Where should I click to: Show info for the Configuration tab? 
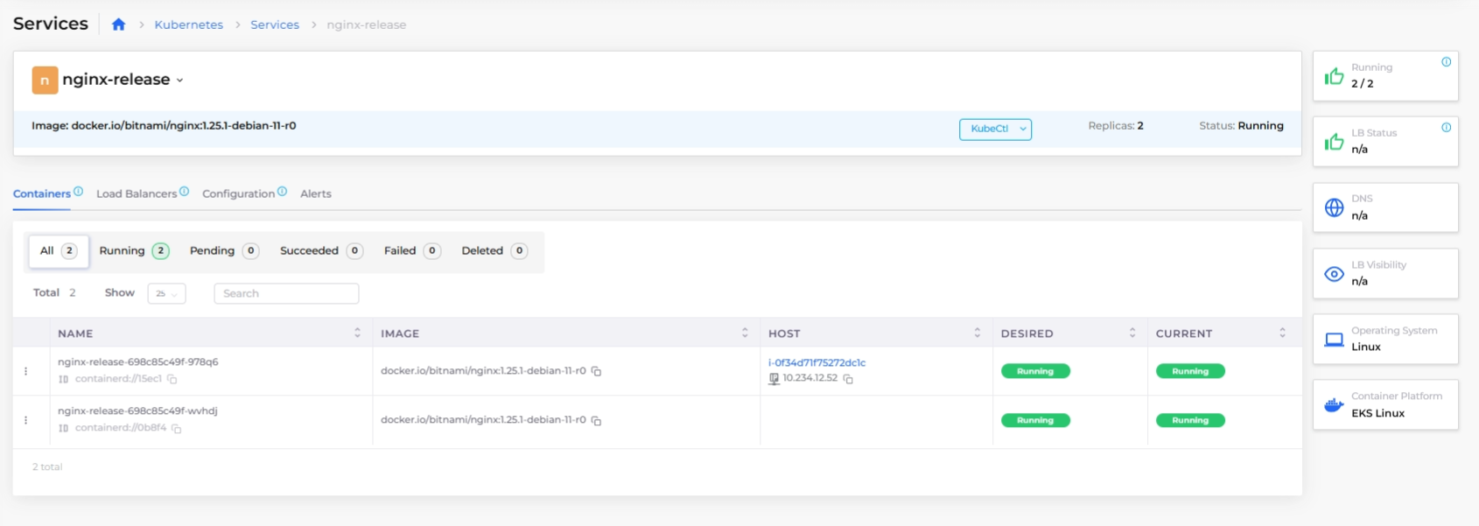tap(282, 191)
